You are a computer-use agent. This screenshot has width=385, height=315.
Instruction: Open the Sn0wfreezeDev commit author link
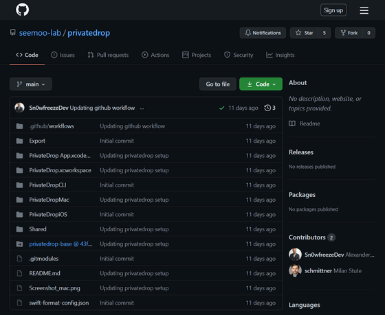(49, 108)
